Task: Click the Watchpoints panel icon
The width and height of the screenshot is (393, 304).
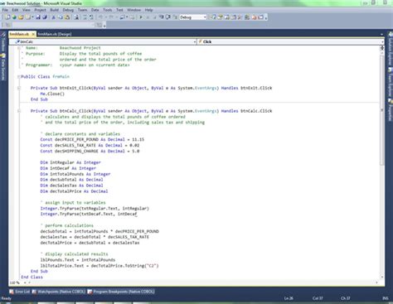Action: click(34, 292)
